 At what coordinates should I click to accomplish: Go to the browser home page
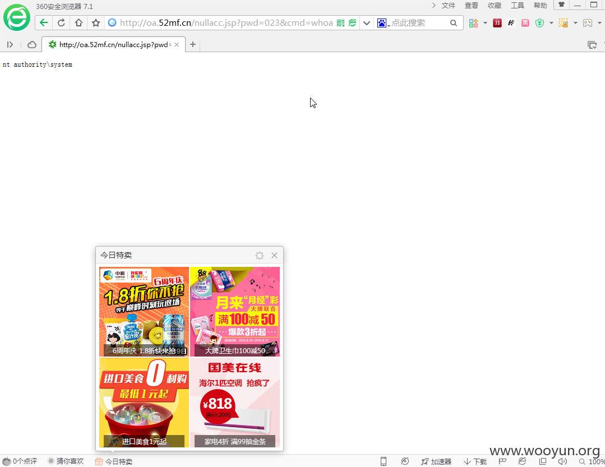78,23
